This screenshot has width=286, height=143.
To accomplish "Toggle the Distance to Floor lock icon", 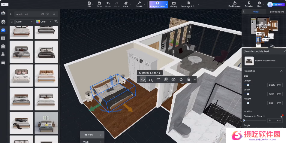I will (x=281, y=116).
